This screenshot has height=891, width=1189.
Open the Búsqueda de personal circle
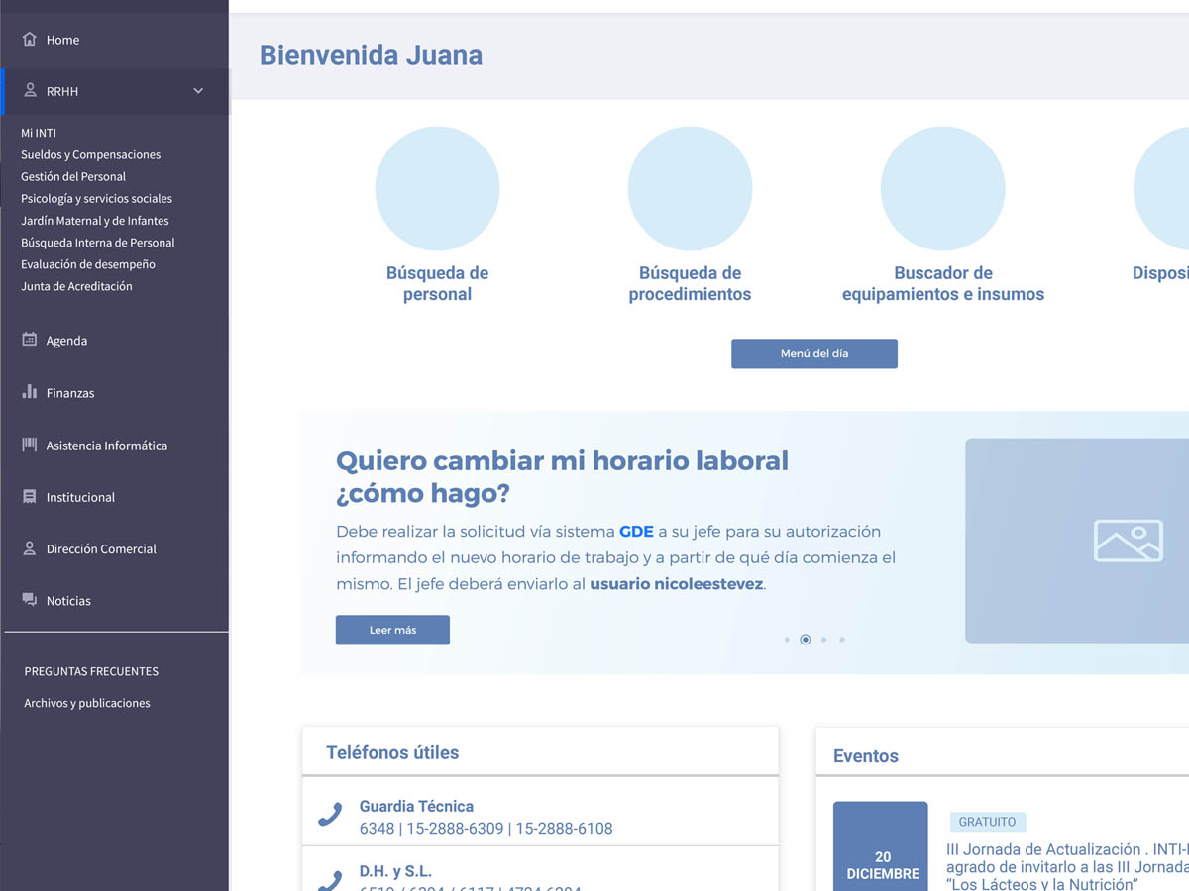[437, 188]
